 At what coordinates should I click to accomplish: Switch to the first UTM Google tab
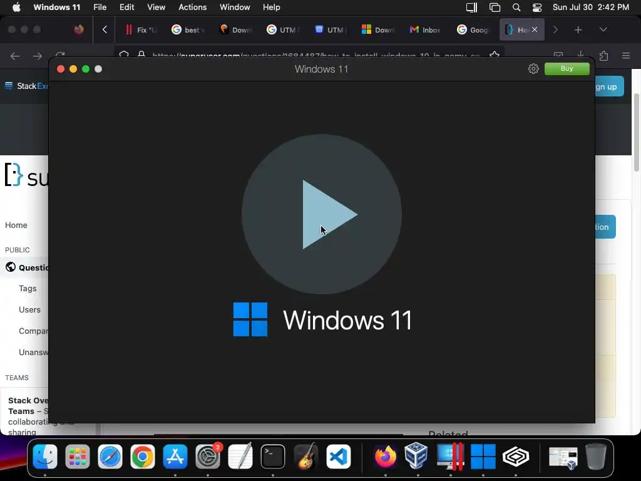(x=284, y=30)
